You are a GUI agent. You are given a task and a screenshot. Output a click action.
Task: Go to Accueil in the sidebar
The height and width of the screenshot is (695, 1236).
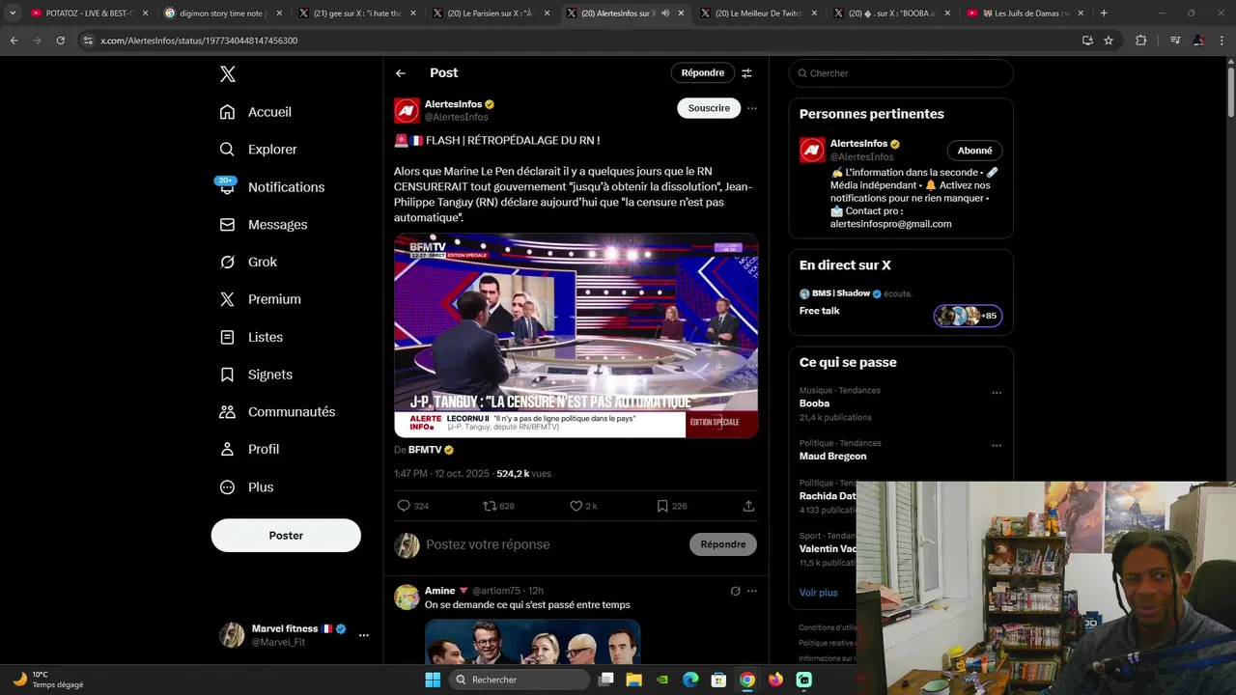tap(256, 112)
